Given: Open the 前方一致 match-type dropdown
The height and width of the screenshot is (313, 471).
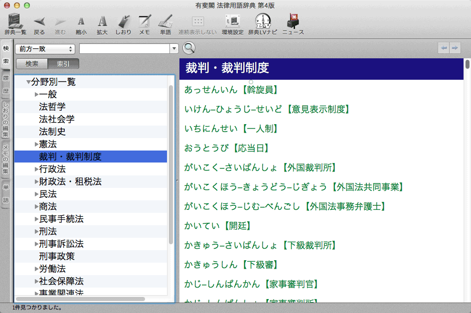Looking at the screenshot, I should 45,49.
